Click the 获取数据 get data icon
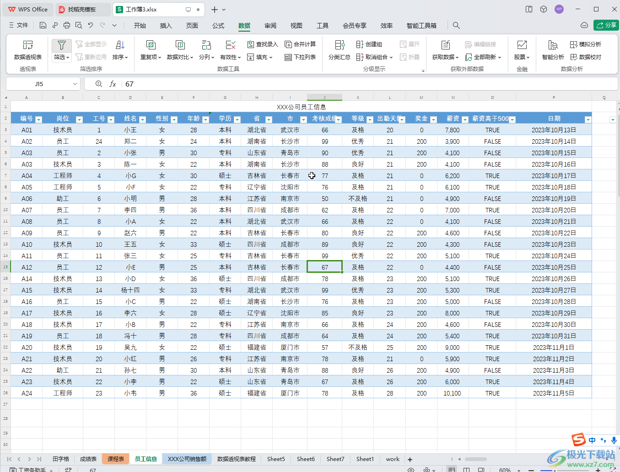 [x=445, y=45]
